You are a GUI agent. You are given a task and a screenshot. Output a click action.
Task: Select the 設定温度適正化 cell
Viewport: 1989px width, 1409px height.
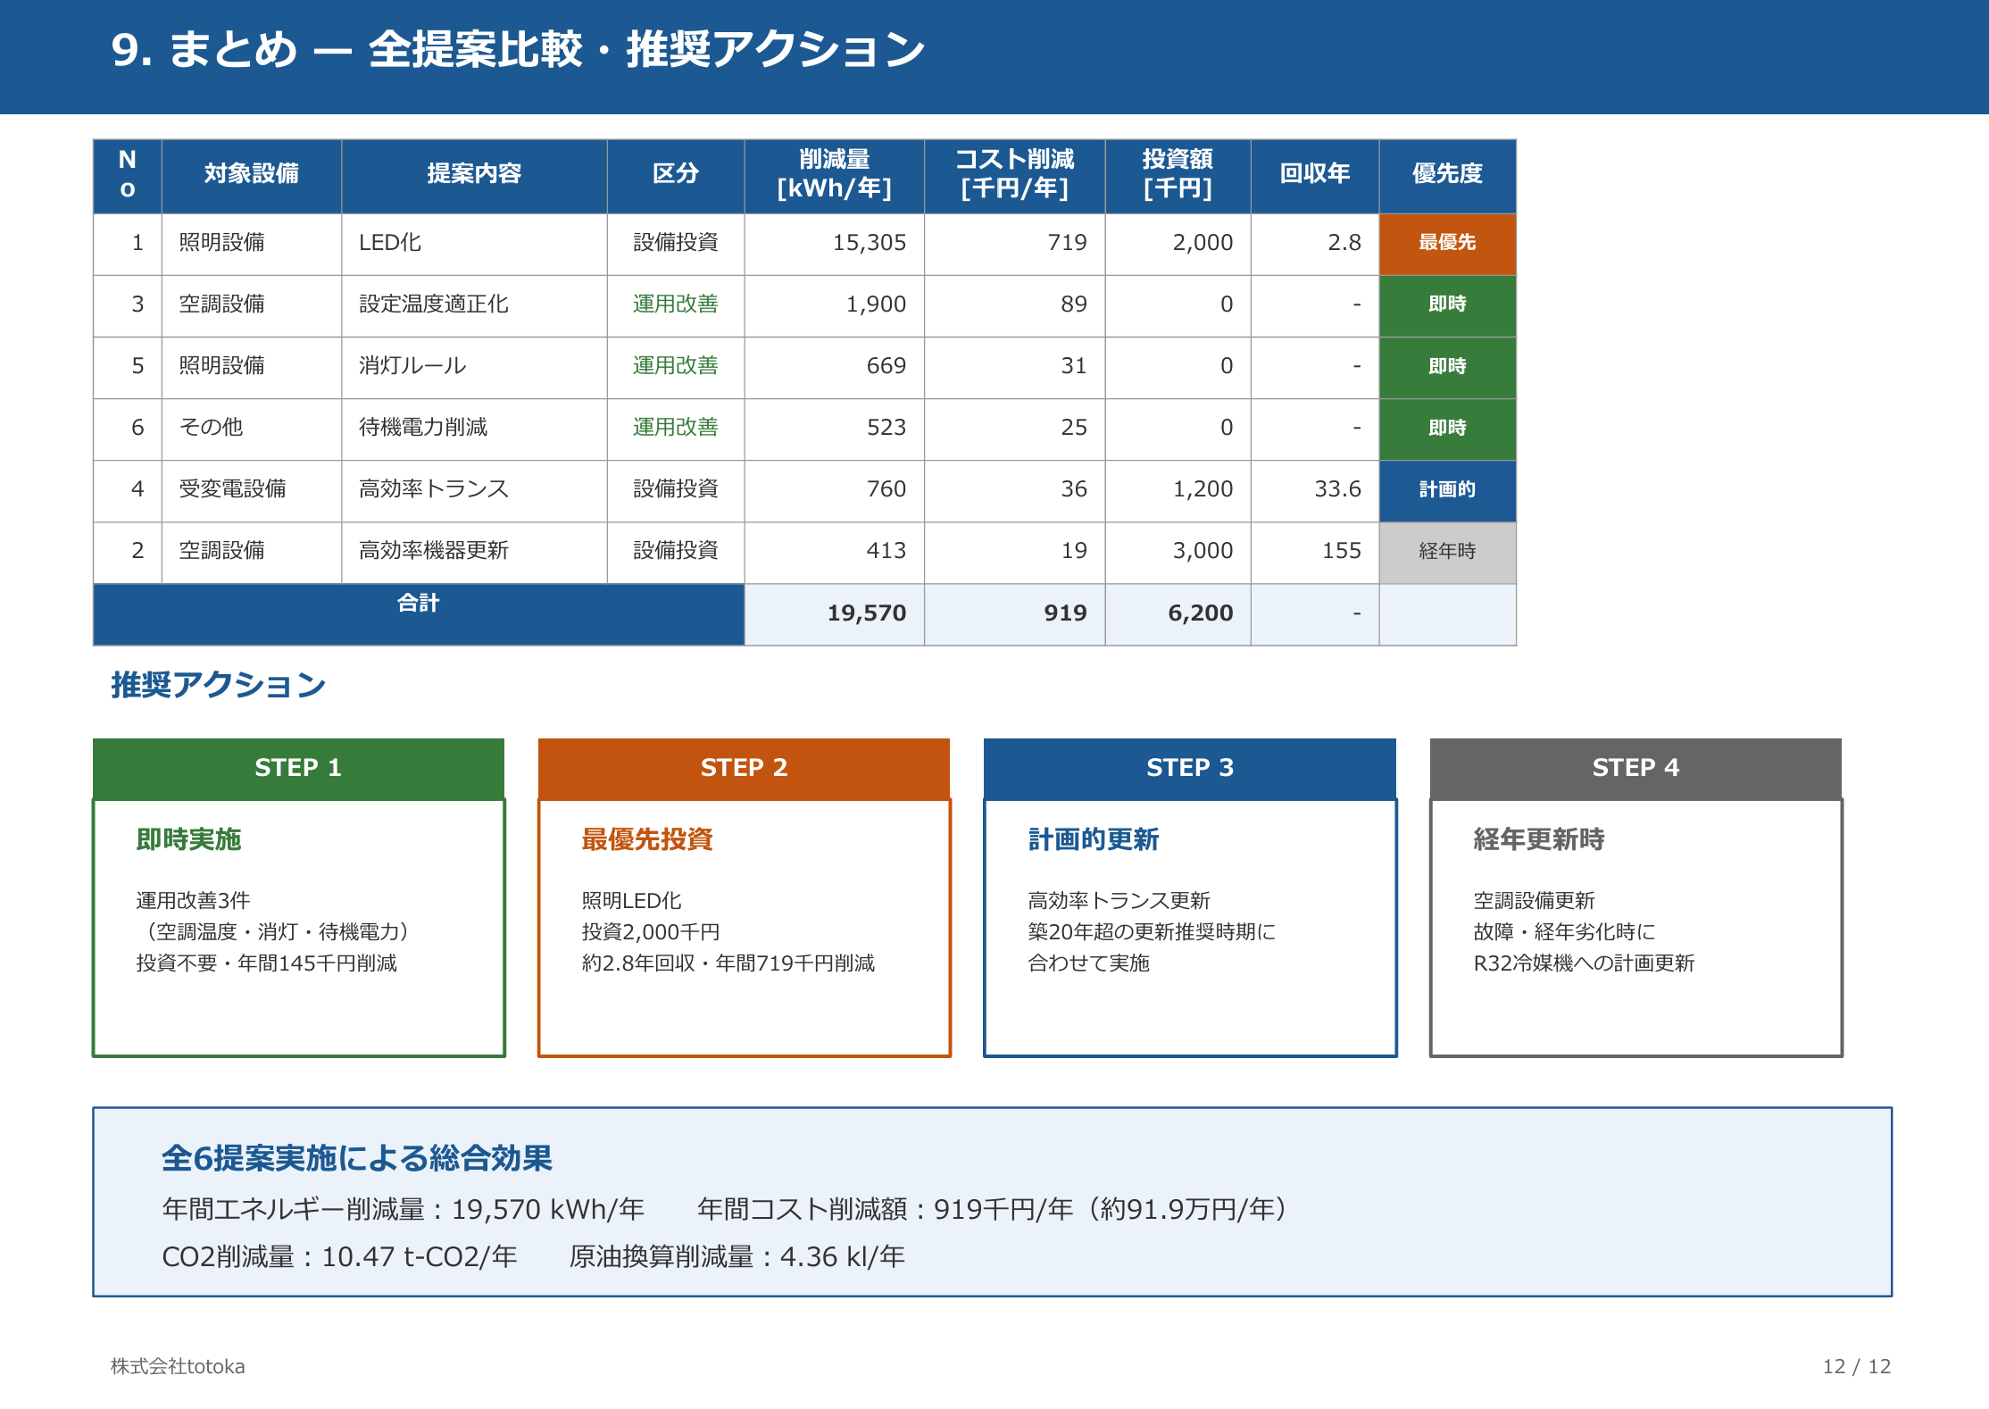coord(474,304)
